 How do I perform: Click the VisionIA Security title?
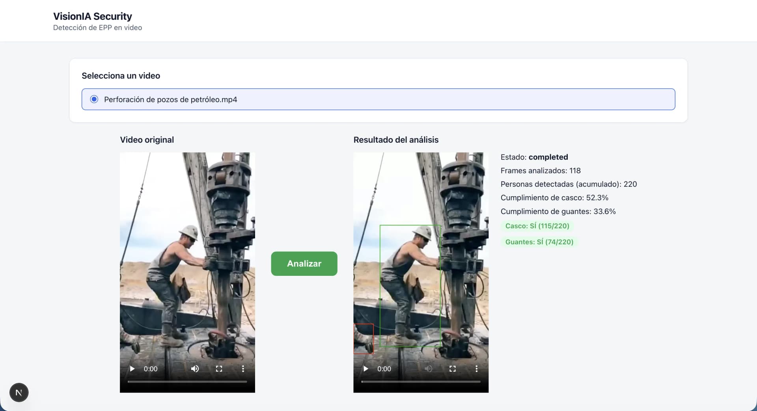click(x=93, y=16)
